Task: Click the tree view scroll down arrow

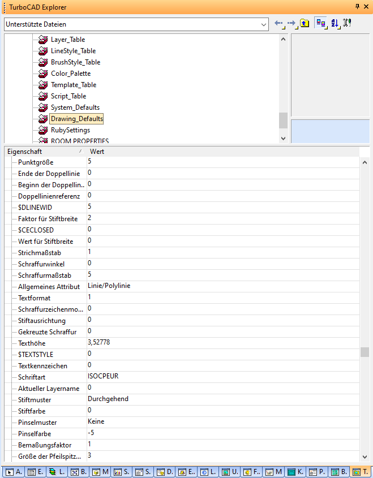Action: [x=283, y=138]
